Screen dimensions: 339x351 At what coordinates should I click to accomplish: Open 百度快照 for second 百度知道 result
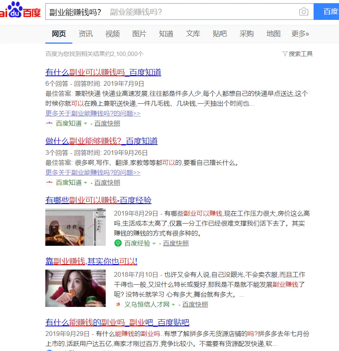pyautogui.click(x=107, y=182)
